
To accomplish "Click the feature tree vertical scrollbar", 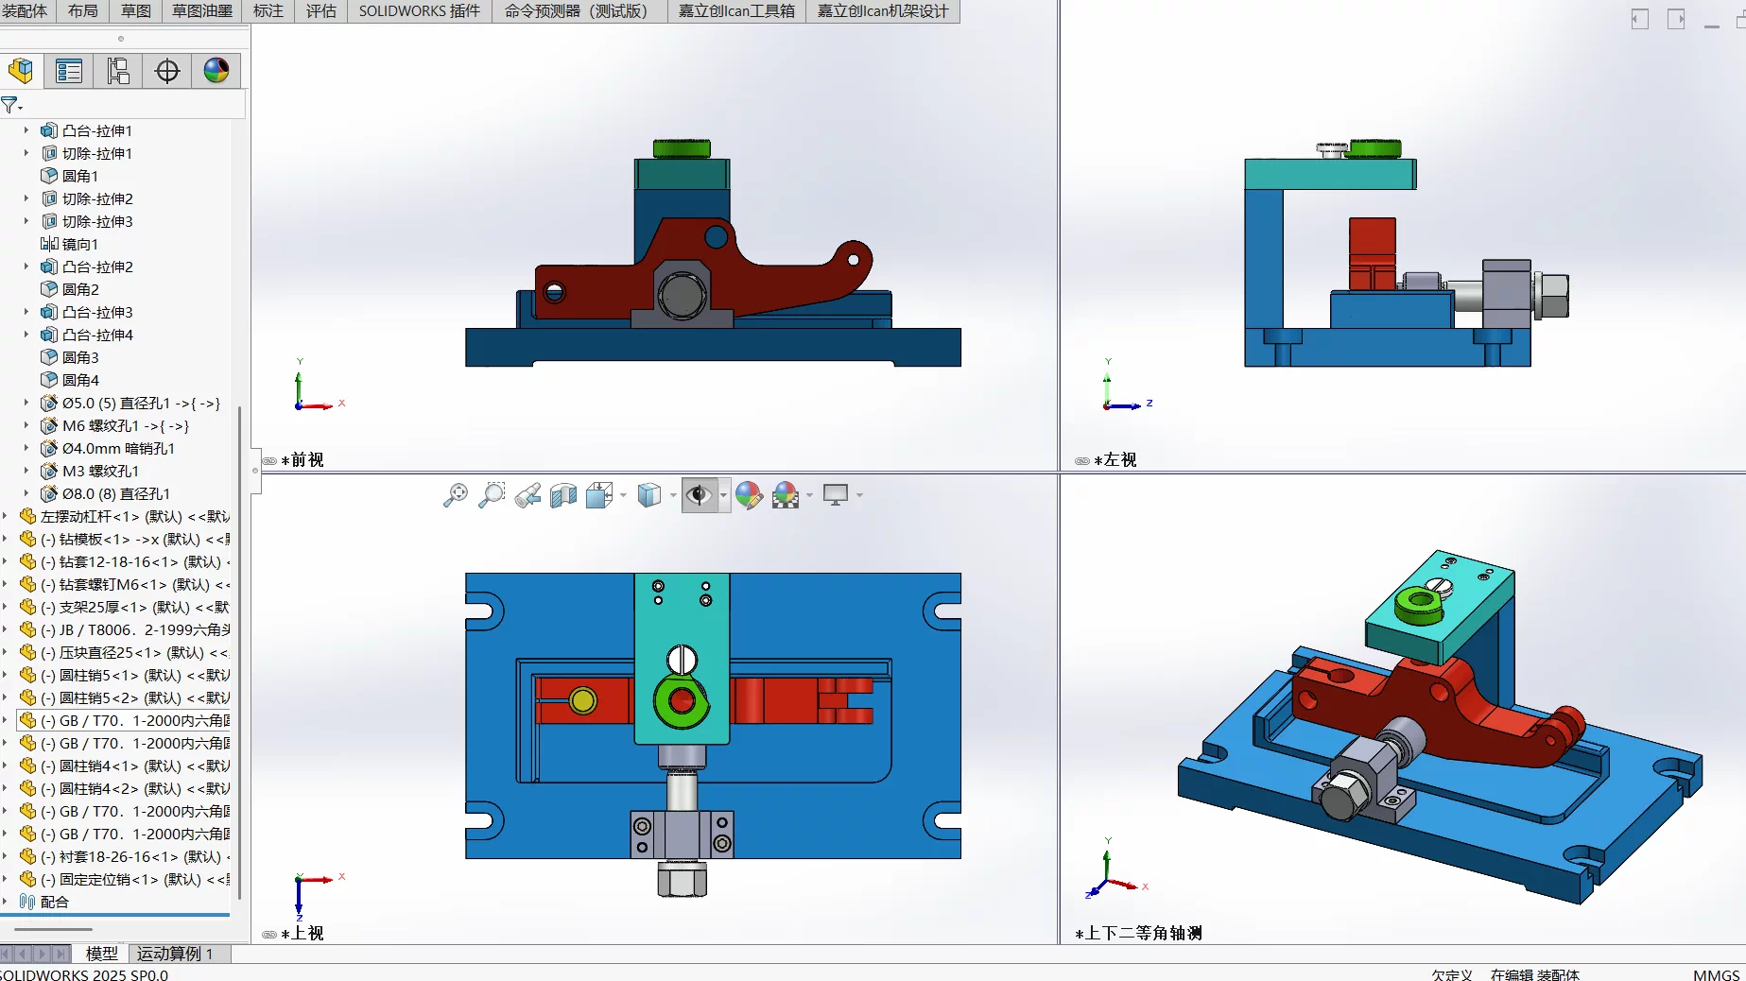I will pyautogui.click(x=240, y=652).
